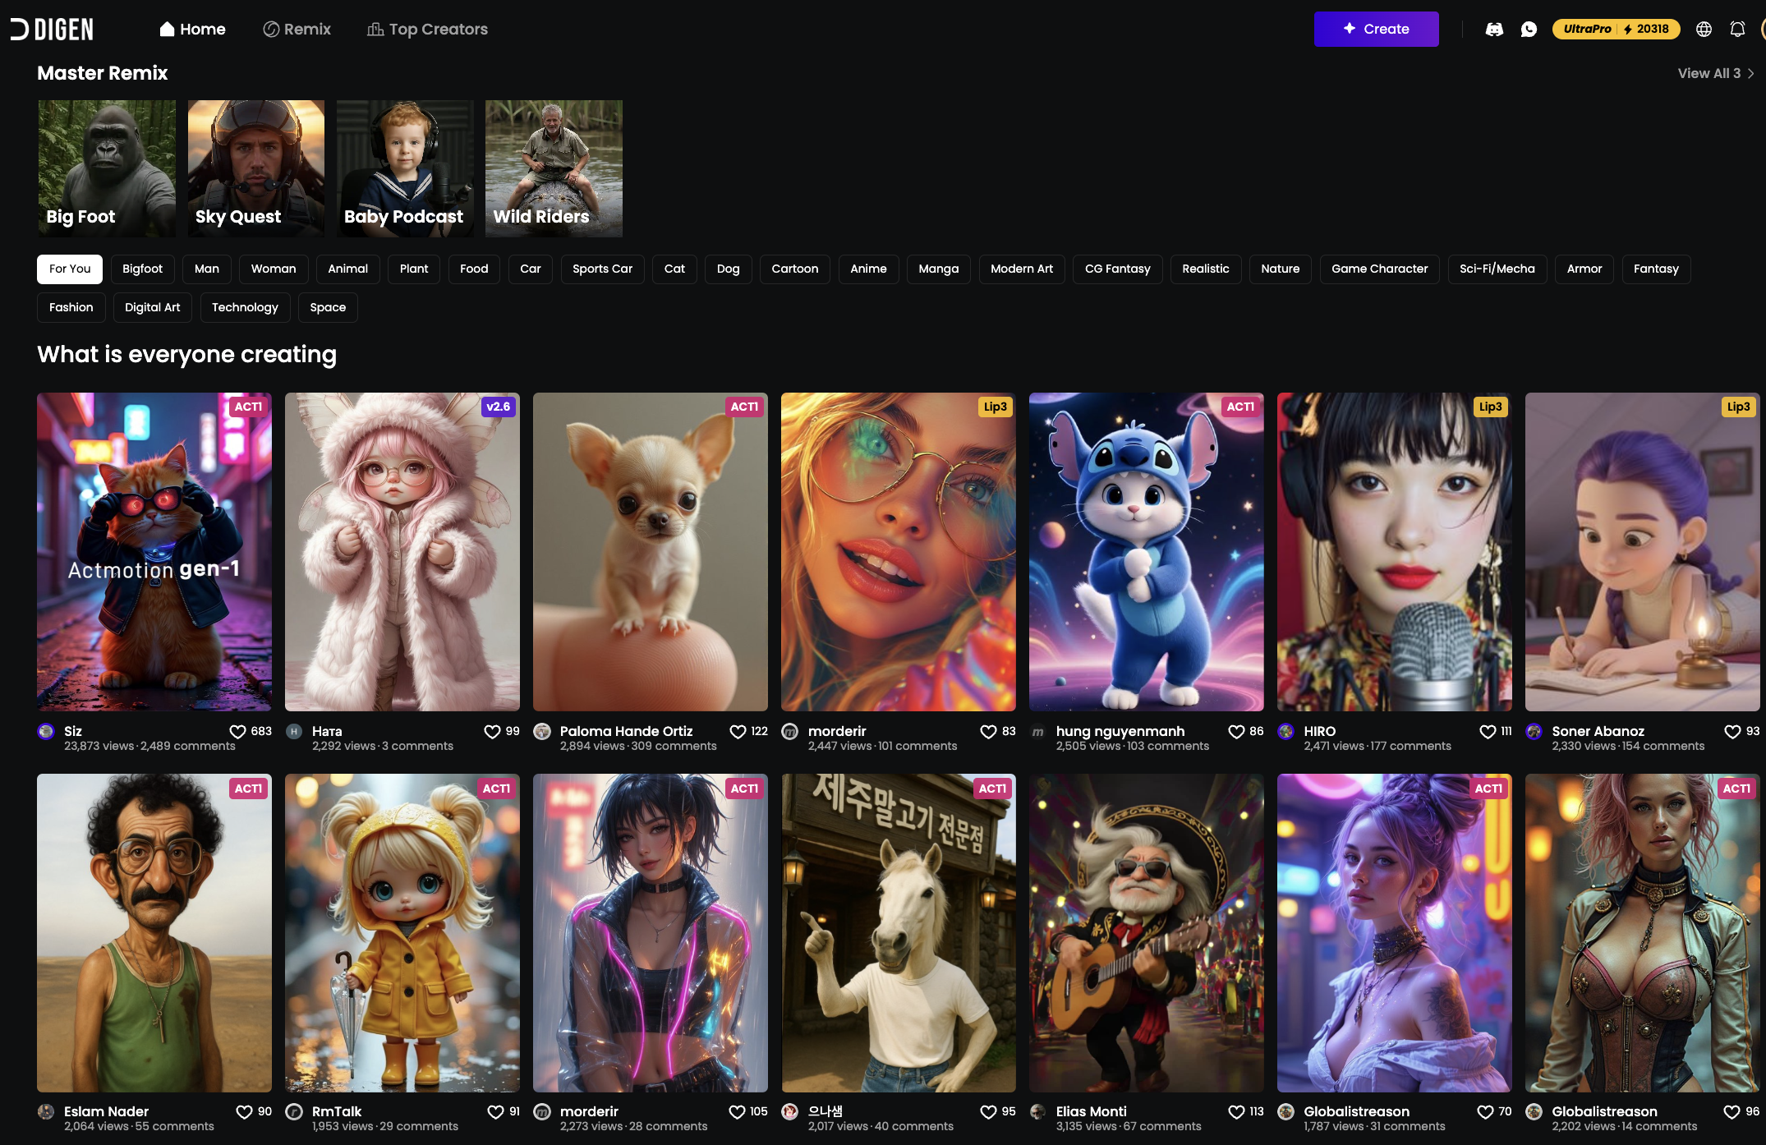Click Globalistreason name with 2,202 views
The height and width of the screenshot is (1145, 1766).
click(x=1604, y=1111)
